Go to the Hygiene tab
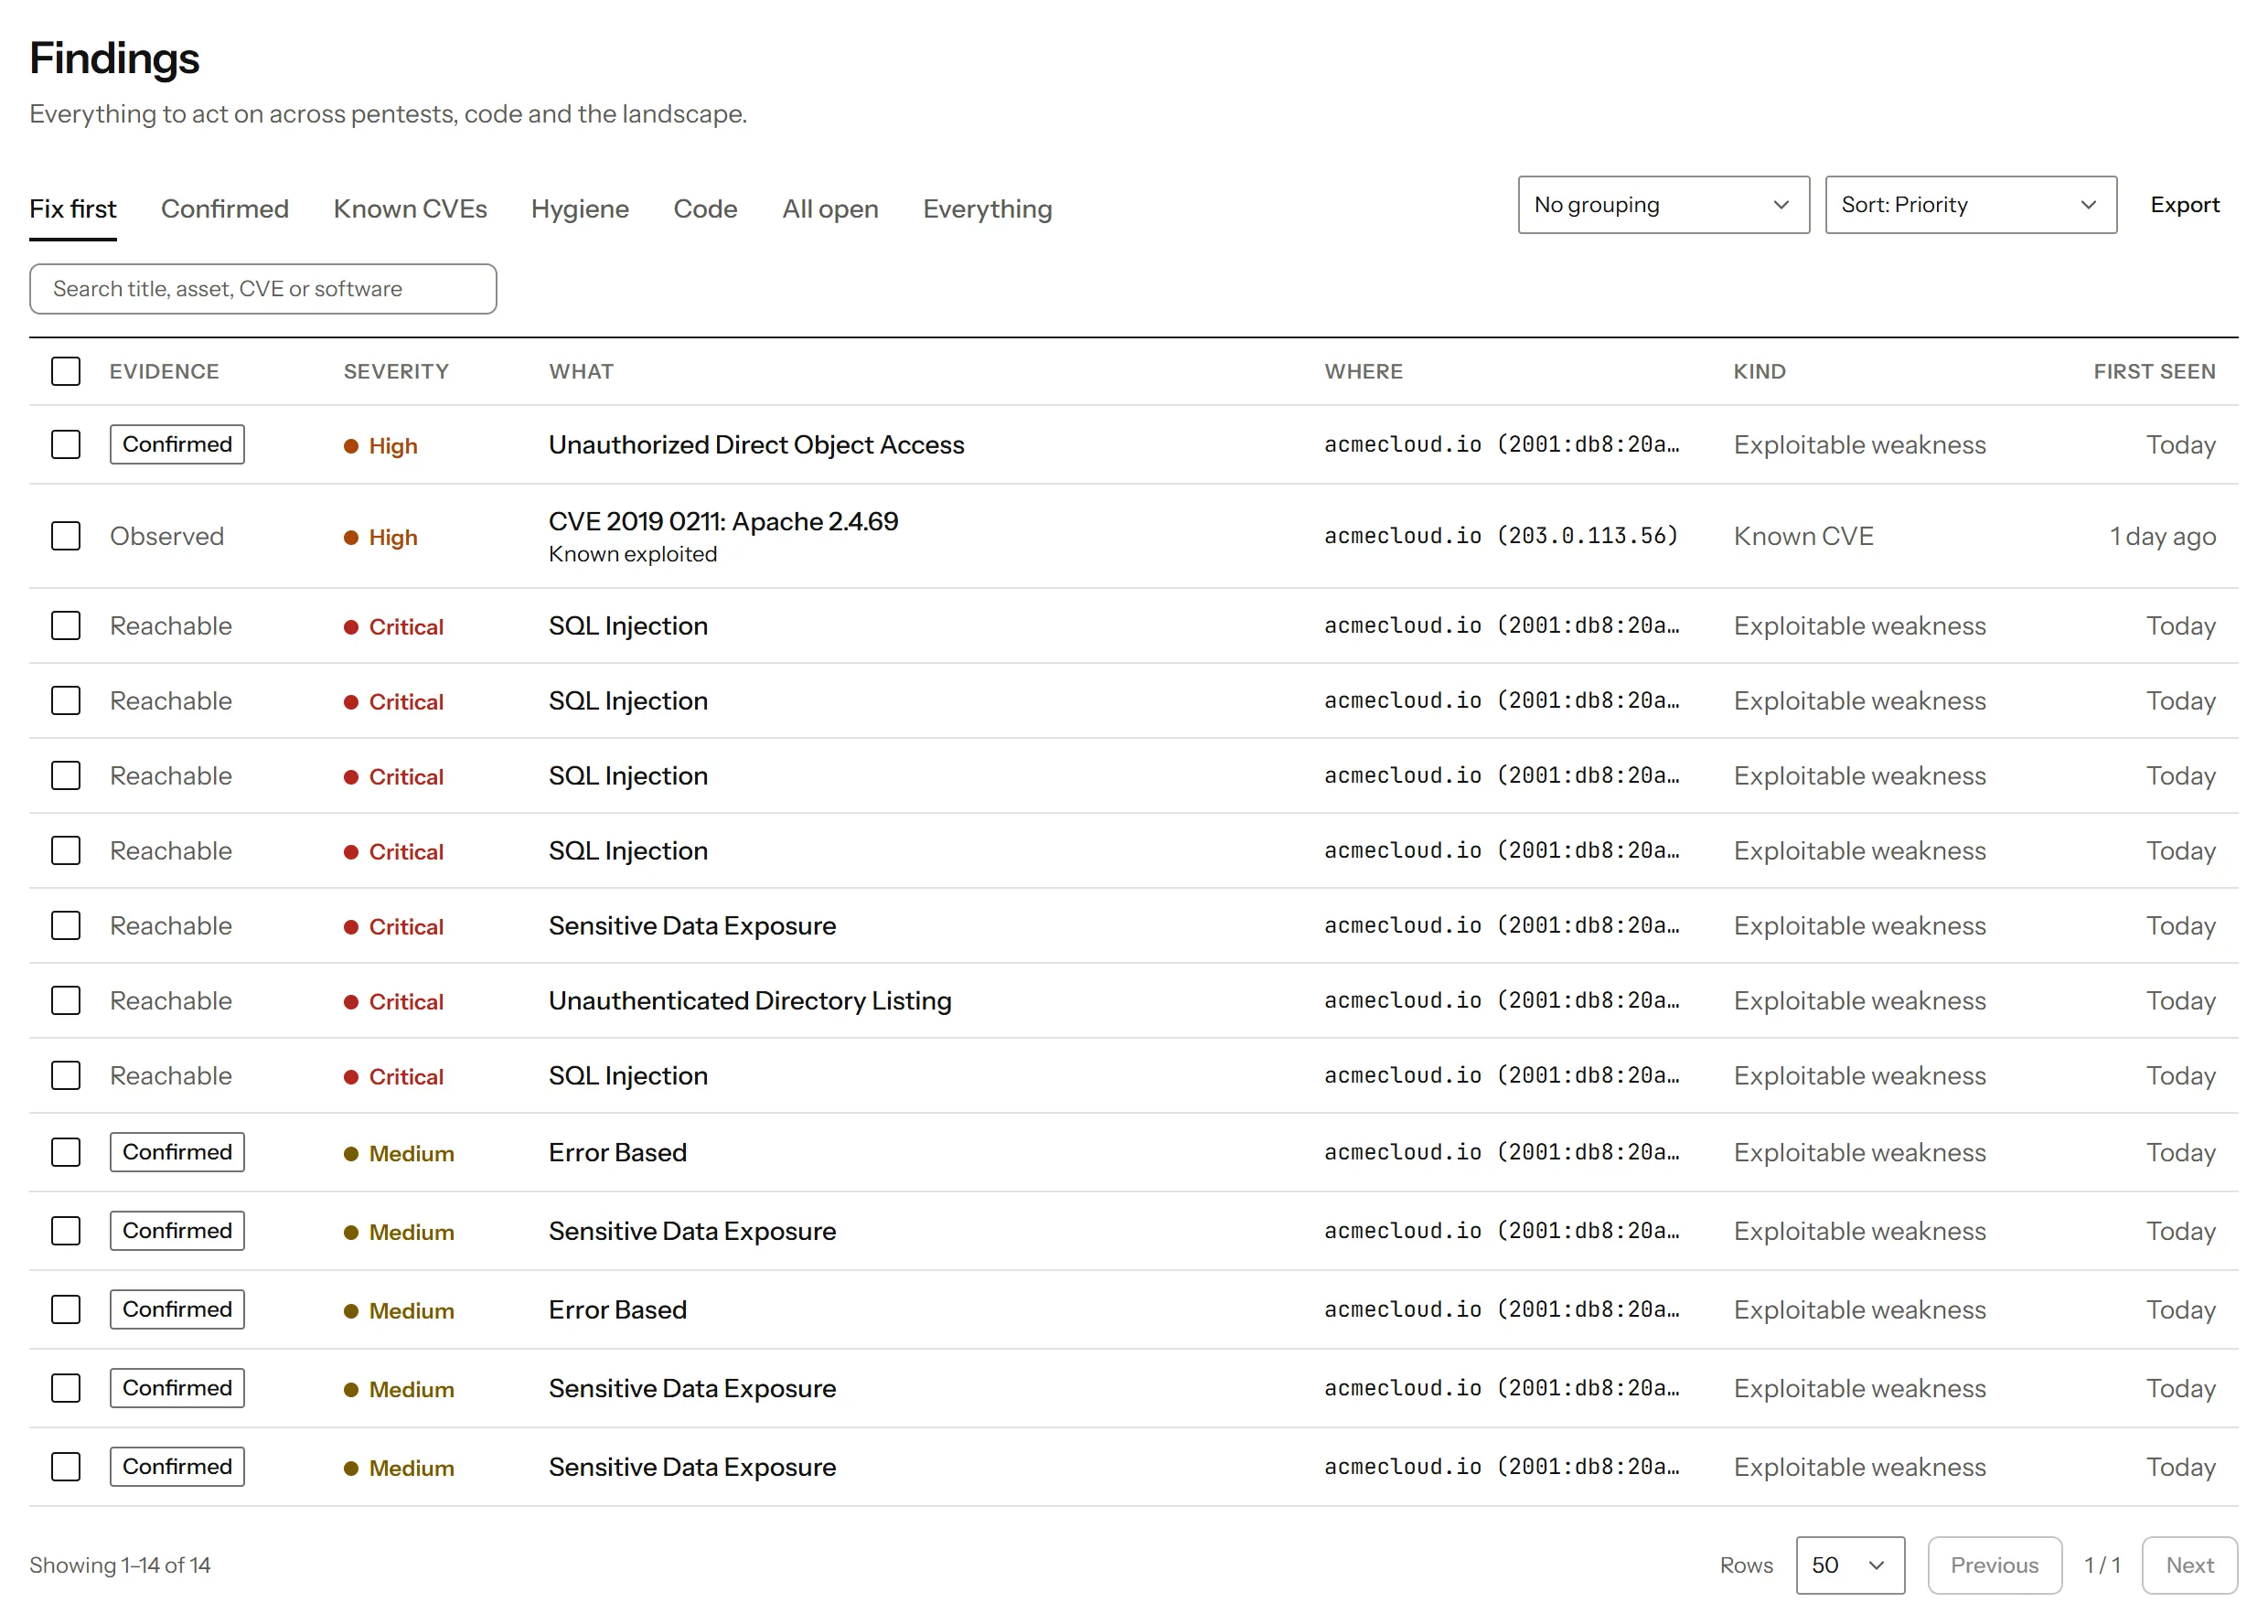The width and height of the screenshot is (2268, 1624). [580, 209]
